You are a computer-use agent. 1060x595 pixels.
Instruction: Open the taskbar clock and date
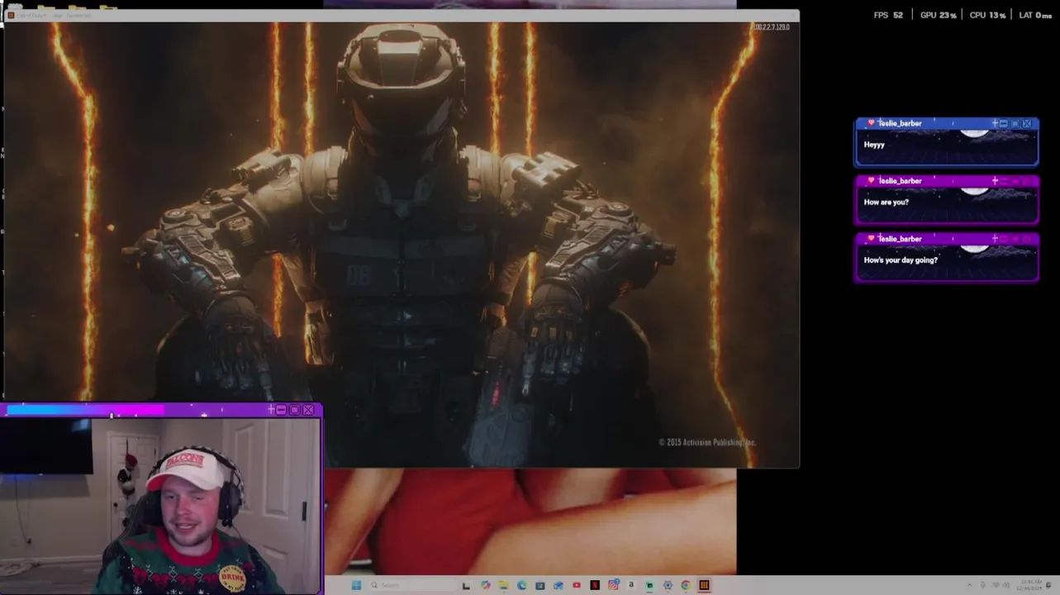click(1029, 585)
